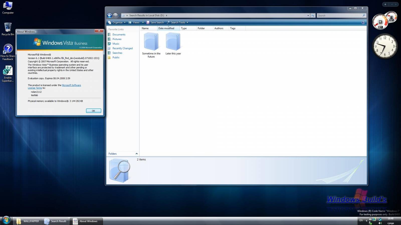Sort by the Authors column header
The image size is (401, 225).
point(221,28)
